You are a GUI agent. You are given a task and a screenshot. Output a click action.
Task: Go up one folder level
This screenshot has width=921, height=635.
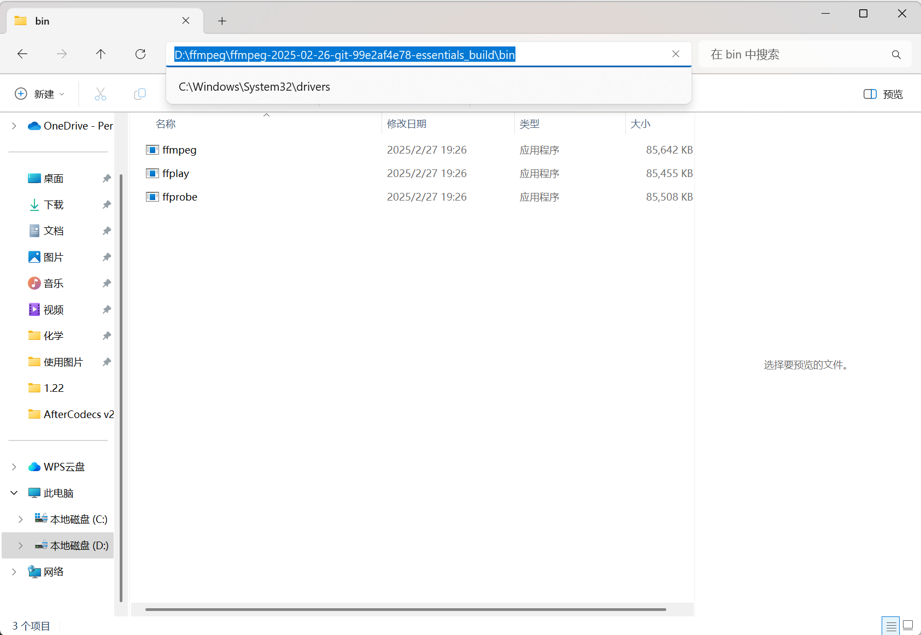tap(101, 54)
